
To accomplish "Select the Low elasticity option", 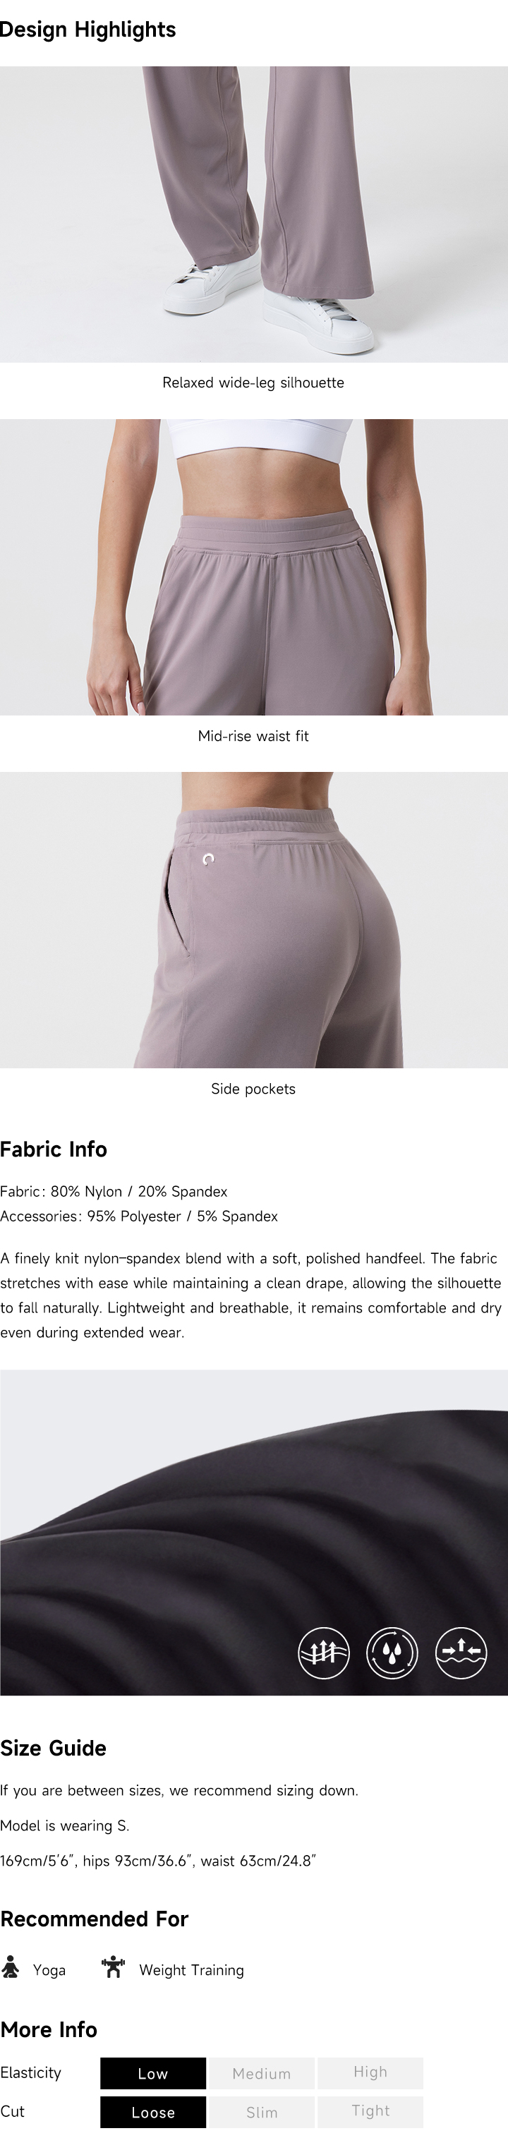I will click(152, 2073).
